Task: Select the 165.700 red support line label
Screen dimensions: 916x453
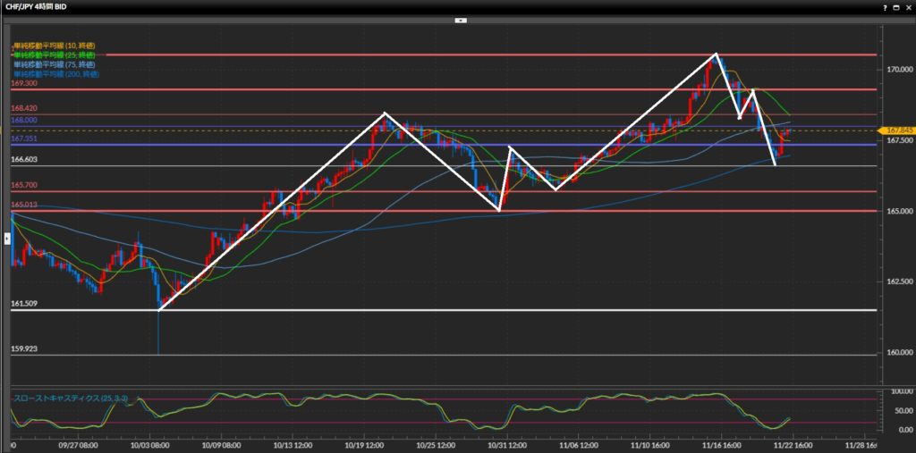Action: (x=24, y=185)
